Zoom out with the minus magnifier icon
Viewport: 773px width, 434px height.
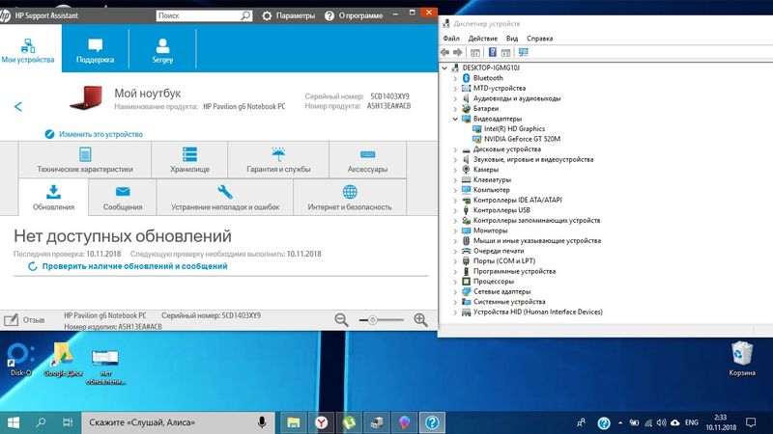click(x=341, y=320)
